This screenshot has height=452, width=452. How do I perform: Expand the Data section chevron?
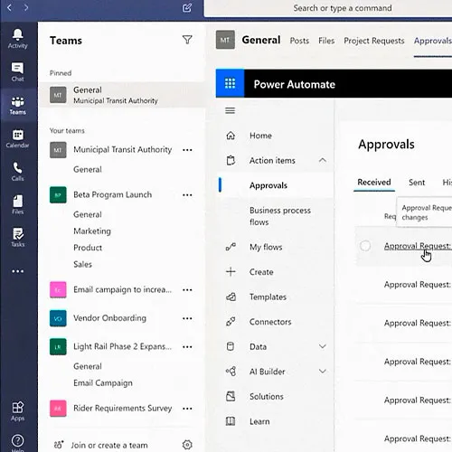point(323,346)
